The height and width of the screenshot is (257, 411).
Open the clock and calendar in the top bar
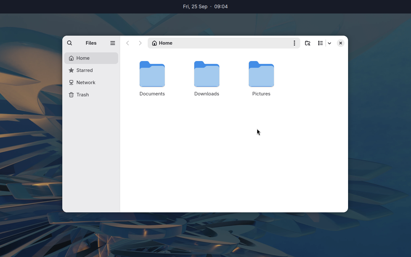coord(205,6)
